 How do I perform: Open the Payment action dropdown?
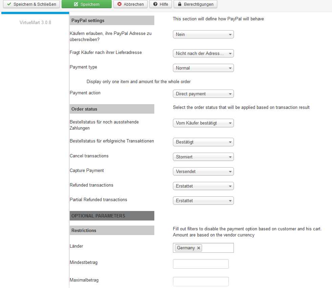[203, 94]
